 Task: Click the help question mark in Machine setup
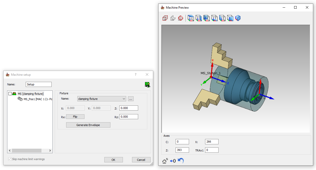[135, 74]
